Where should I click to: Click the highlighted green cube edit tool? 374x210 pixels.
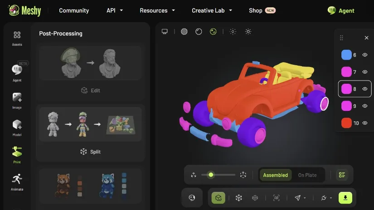click(218, 198)
